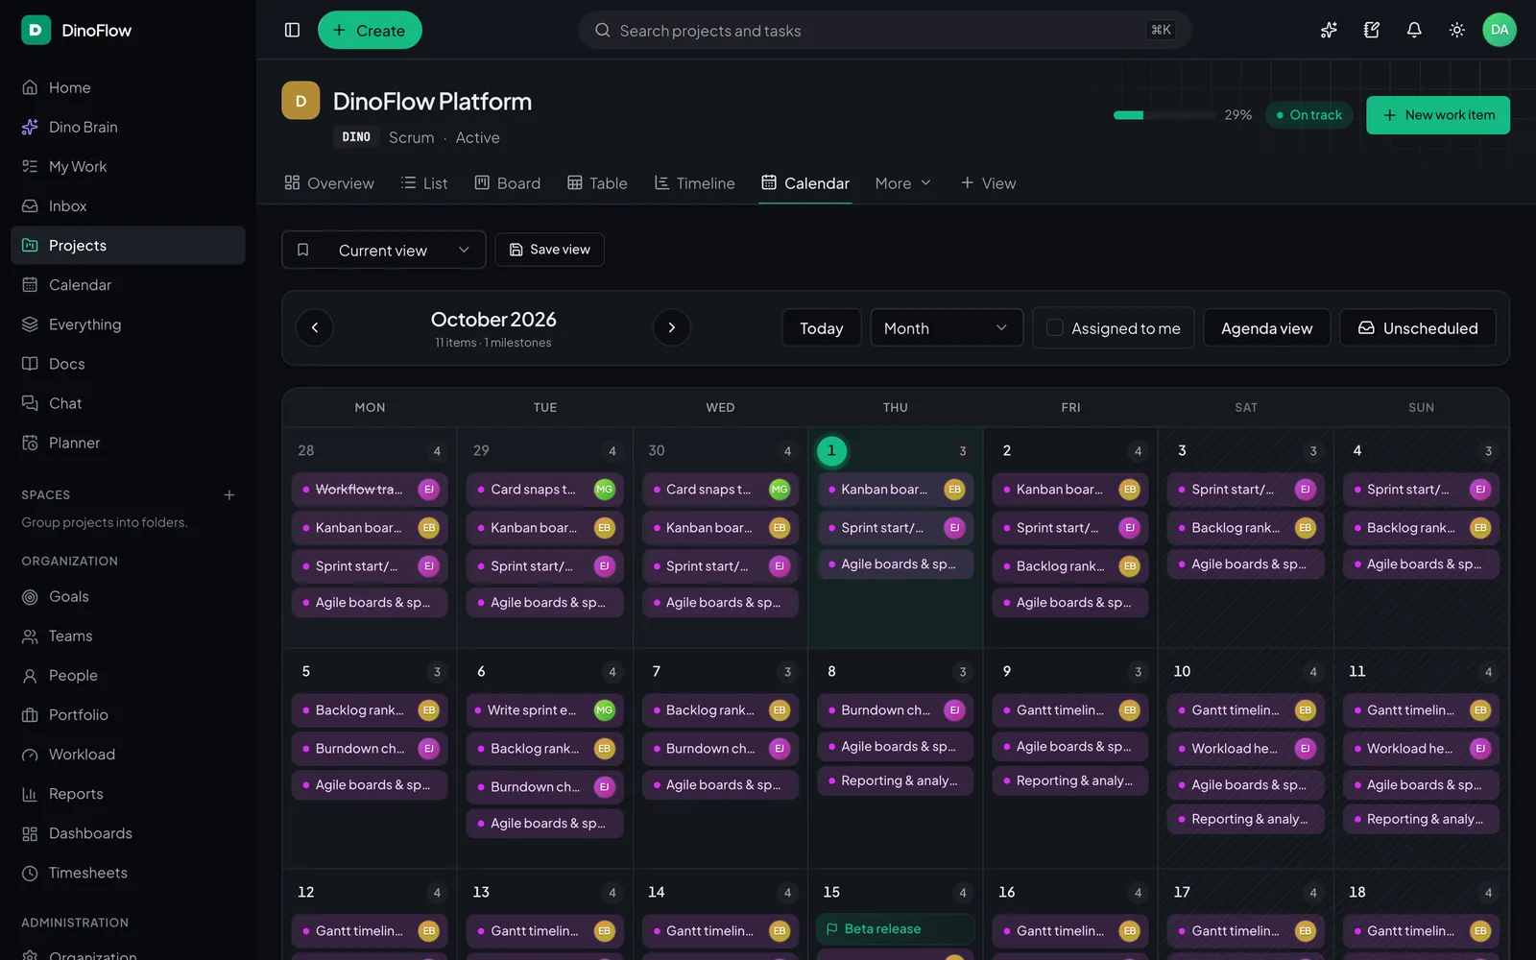Open Card snaps t... task on the 29th
Viewport: 1536px width, 960px height.
(x=544, y=489)
